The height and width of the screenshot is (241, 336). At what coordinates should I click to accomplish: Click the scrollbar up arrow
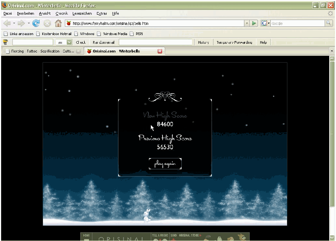click(332, 58)
